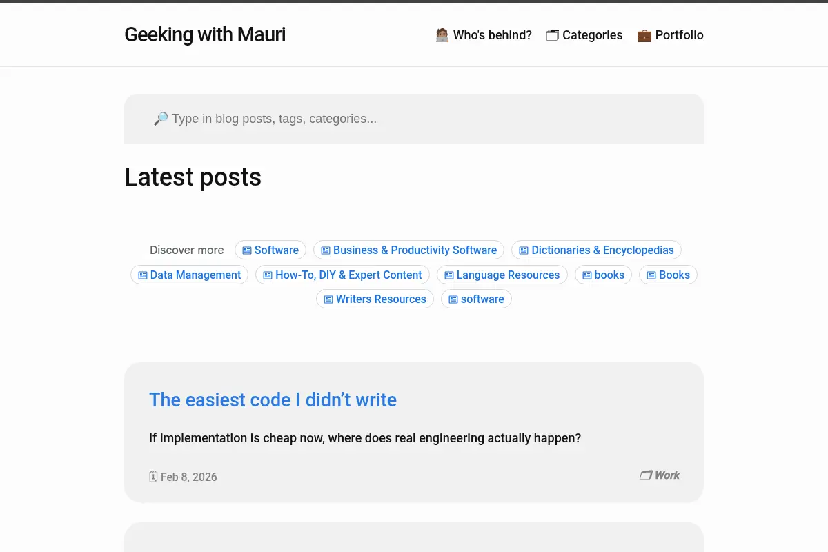Screen dimensions: 828x552
Task: Open the Portfolio menu item
Action: coord(670,35)
